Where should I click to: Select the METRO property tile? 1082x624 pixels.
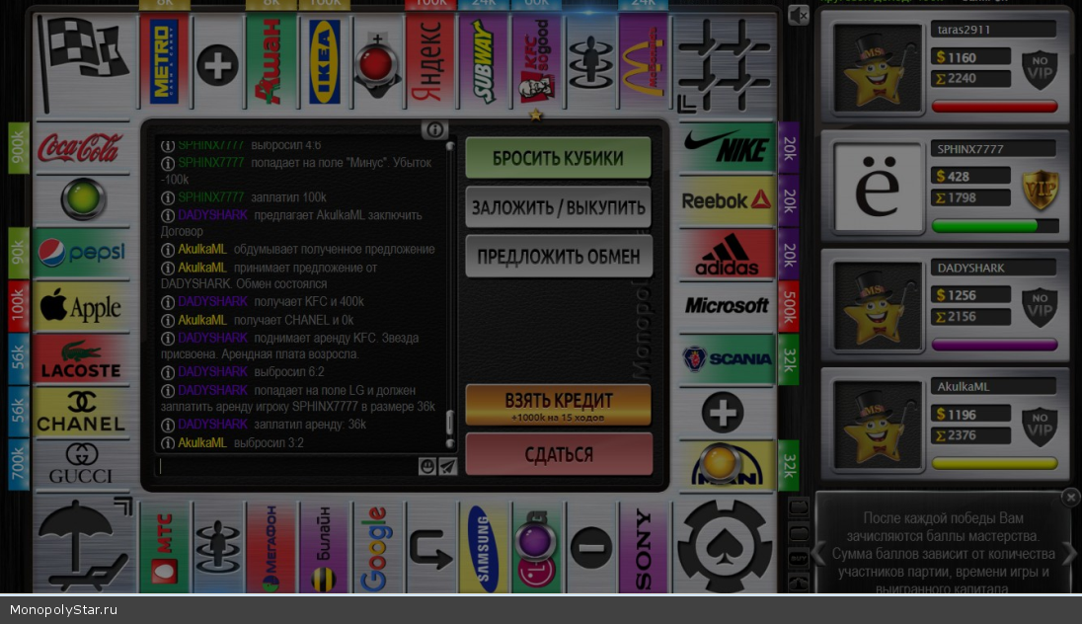tap(164, 62)
